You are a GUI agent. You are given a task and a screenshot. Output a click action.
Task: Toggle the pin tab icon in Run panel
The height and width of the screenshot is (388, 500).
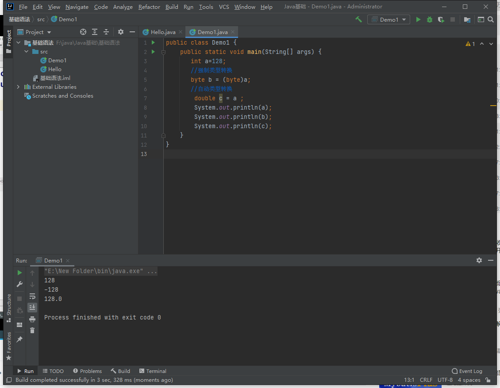(19, 339)
